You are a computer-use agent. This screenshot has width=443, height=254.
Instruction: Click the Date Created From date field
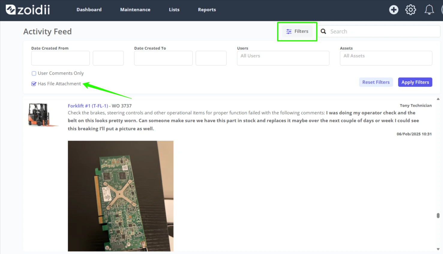tap(60, 58)
